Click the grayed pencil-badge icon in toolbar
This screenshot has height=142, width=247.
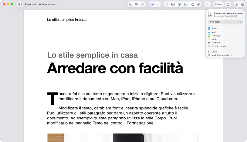(142, 5)
